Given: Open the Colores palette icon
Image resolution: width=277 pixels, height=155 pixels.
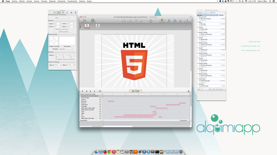Looking at the screenshot, I should tap(180, 20).
